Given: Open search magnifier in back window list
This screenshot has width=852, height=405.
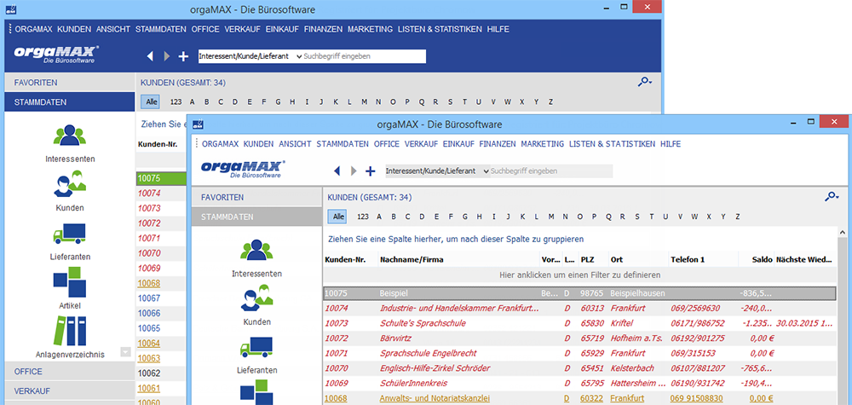Looking at the screenshot, I should (645, 82).
